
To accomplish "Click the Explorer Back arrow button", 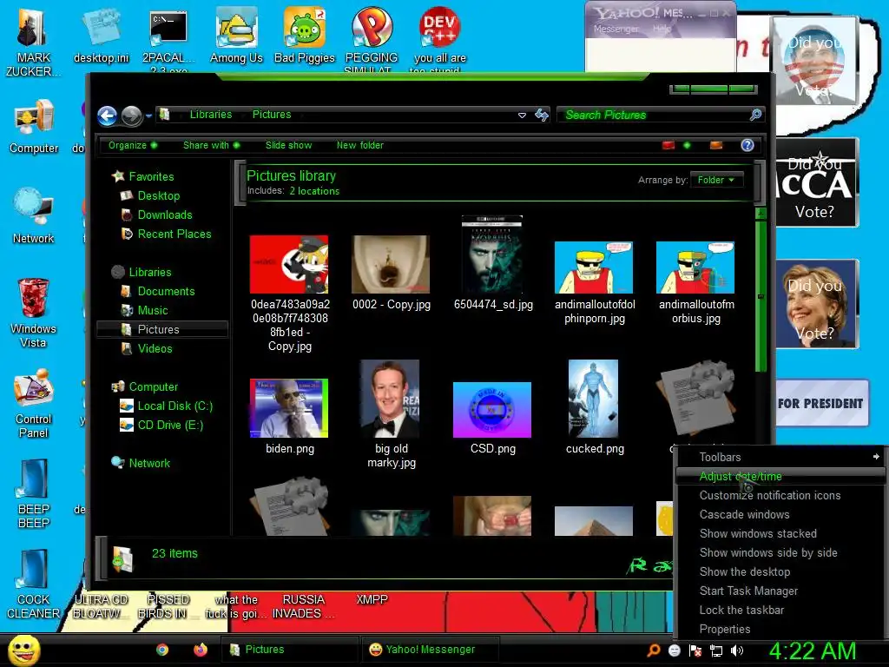I will click(107, 116).
